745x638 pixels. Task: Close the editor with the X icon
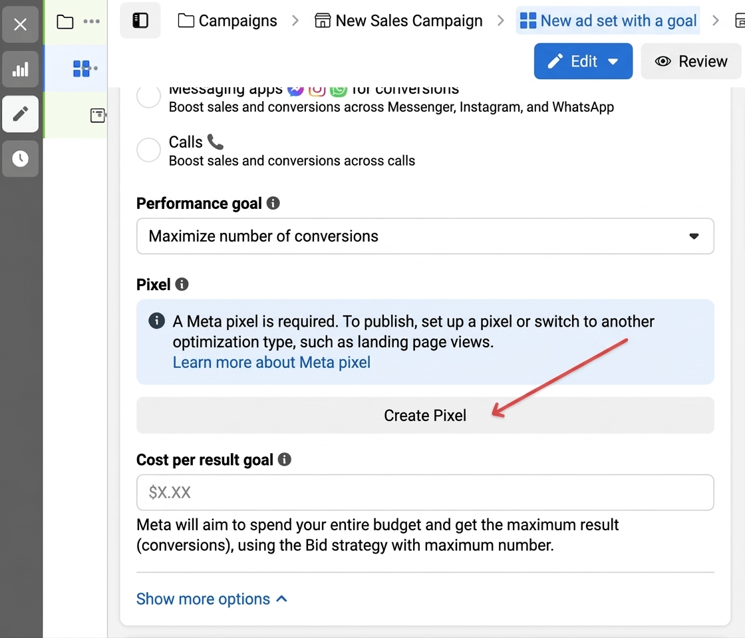click(21, 25)
